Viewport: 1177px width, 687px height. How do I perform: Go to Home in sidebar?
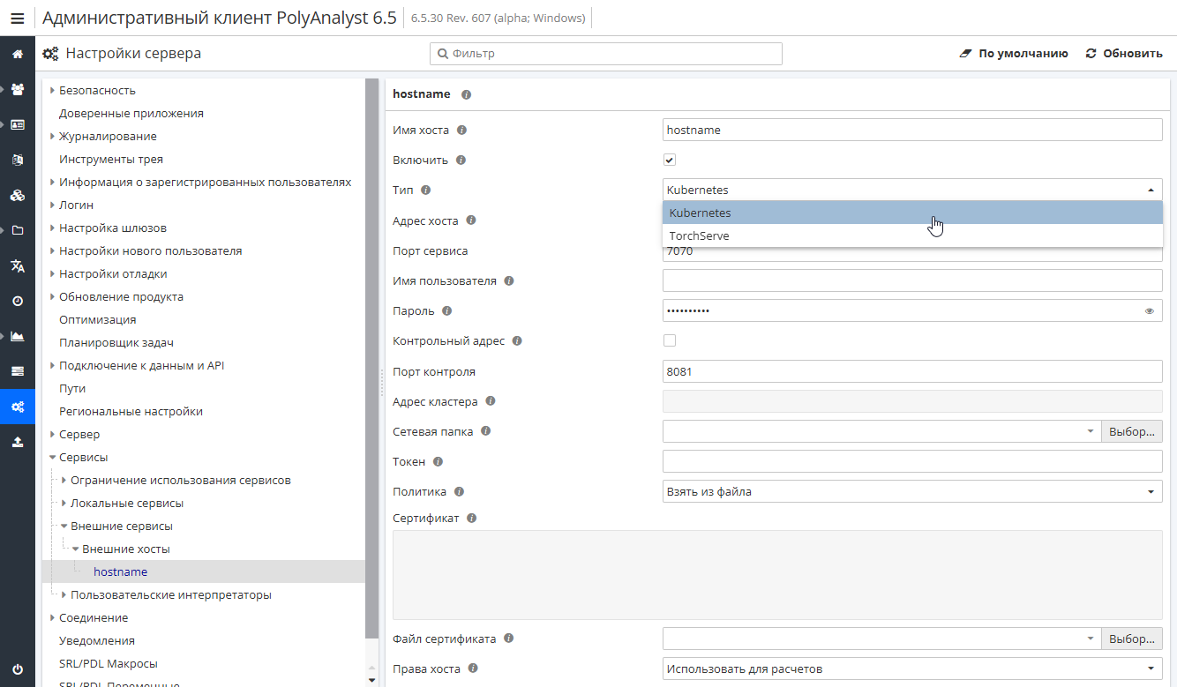coord(18,54)
